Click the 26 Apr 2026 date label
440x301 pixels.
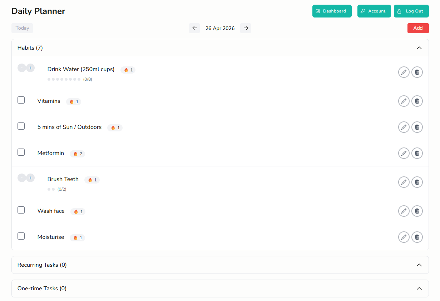pos(220,28)
